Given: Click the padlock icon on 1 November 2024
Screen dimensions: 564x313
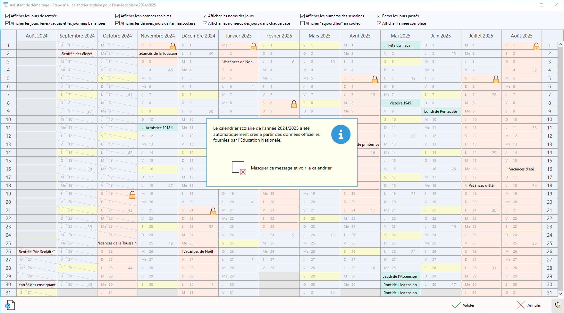Looking at the screenshot, I should coord(173,47).
